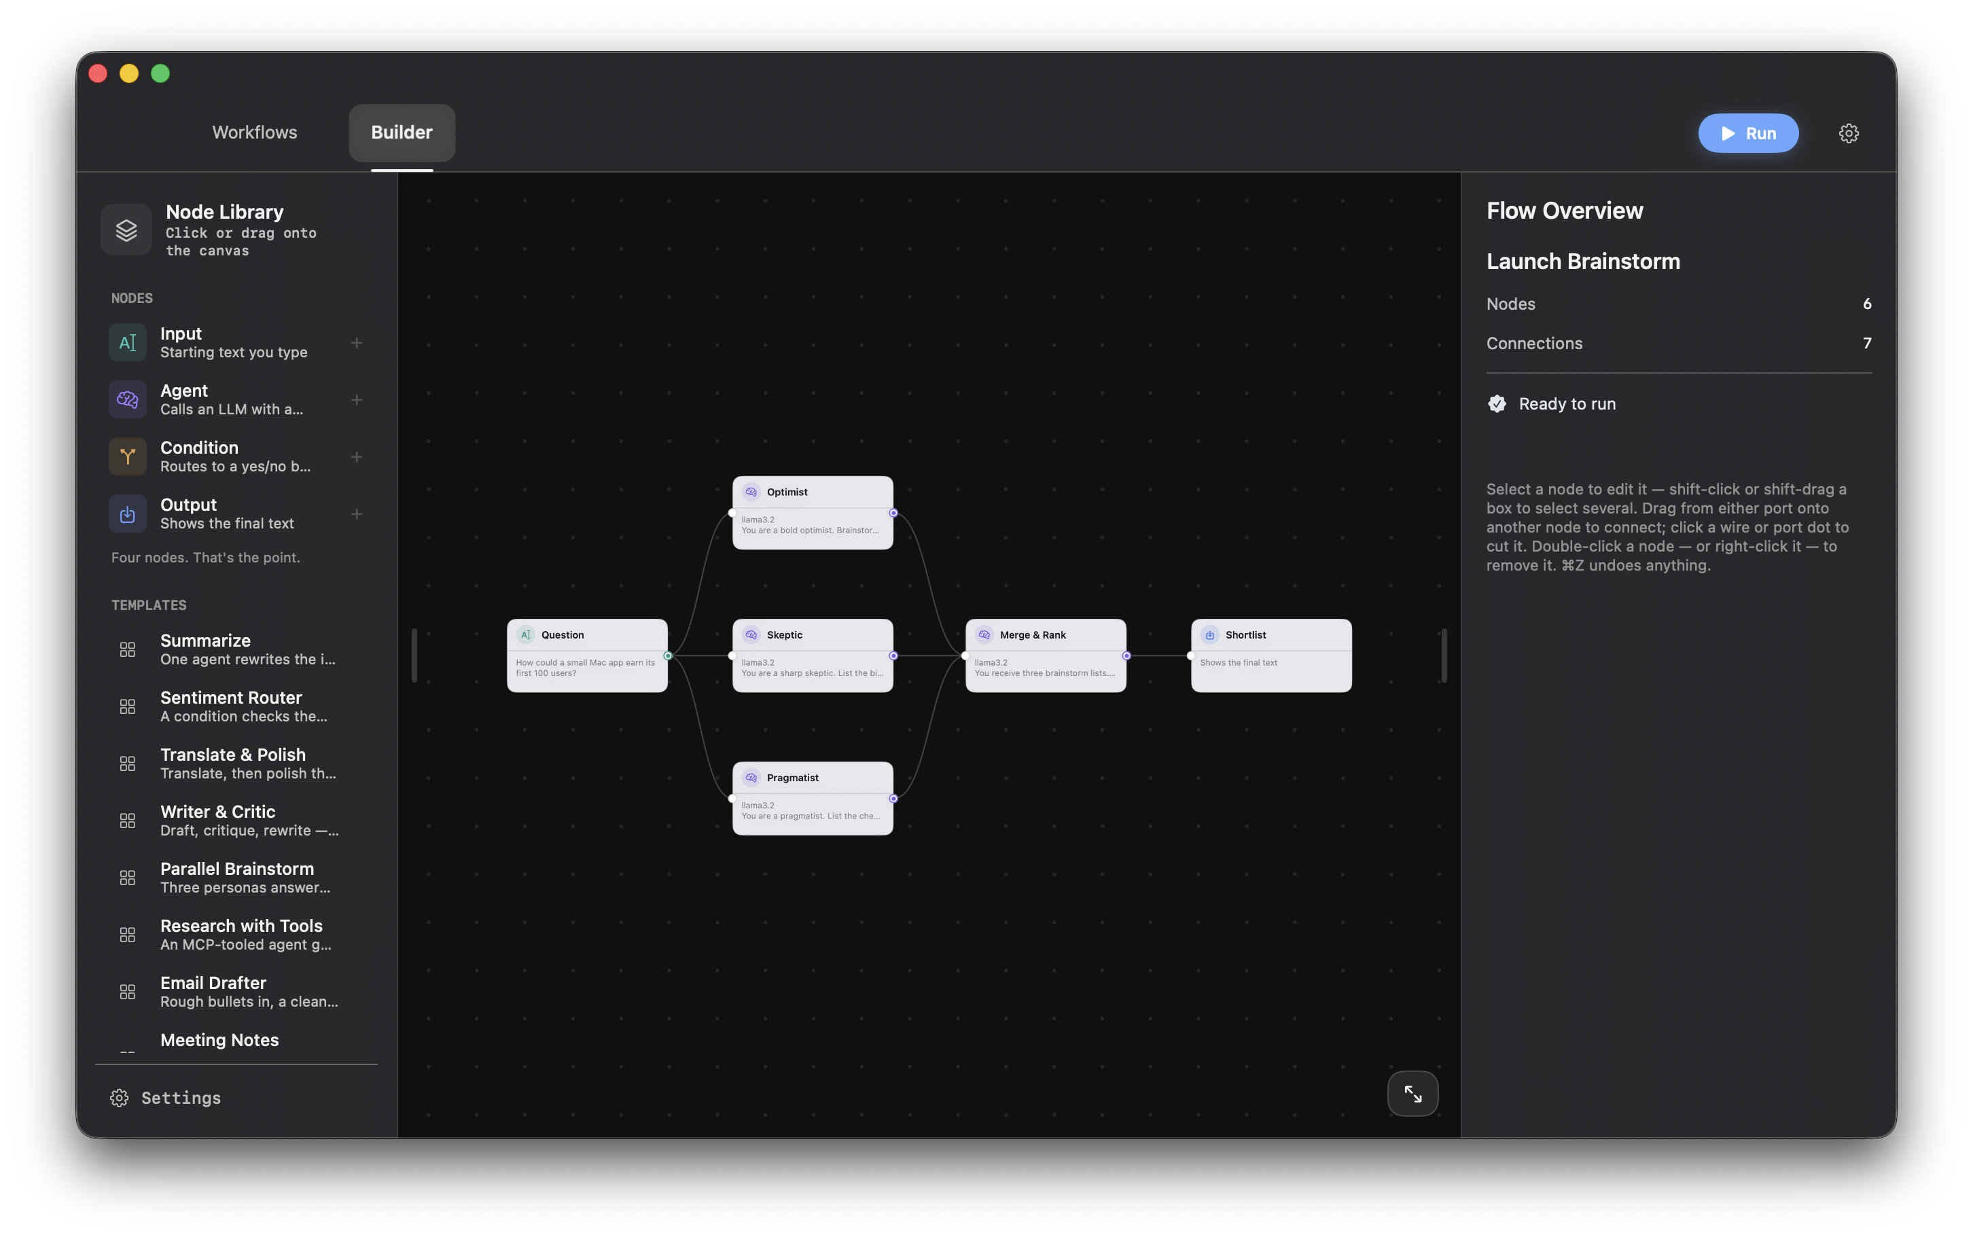The width and height of the screenshot is (1973, 1239).
Task: Click the Skeptic node's agent icon
Action: pos(751,634)
